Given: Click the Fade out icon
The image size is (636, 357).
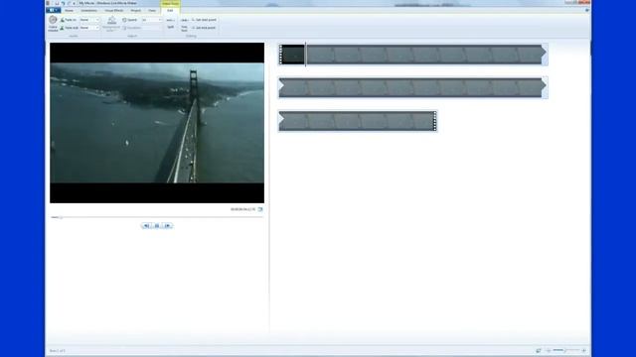Looking at the screenshot, I should 62,28.
